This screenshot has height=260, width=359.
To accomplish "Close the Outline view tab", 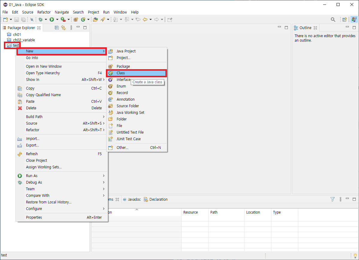I will 315,28.
